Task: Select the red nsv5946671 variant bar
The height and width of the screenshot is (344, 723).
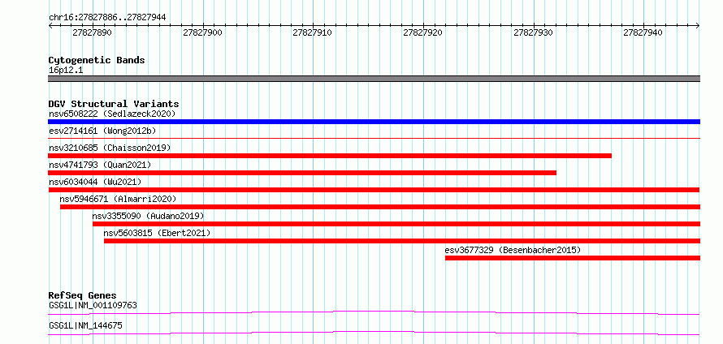Action: [x=380, y=207]
